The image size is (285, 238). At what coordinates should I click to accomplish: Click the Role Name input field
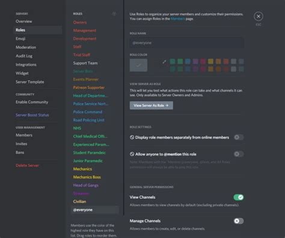tap(187, 43)
